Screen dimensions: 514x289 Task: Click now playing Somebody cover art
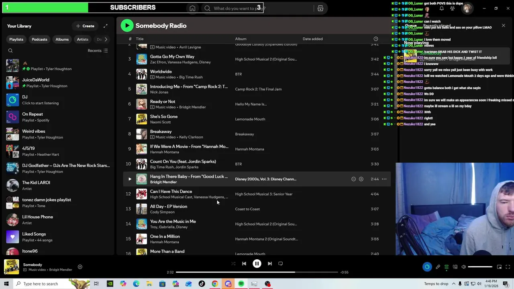[x=12, y=267]
